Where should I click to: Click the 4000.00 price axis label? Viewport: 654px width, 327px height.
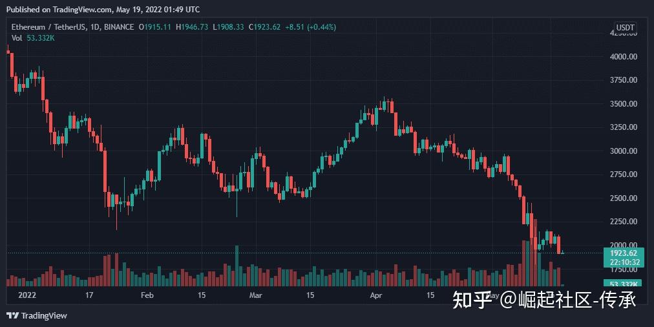pyautogui.click(x=624, y=56)
